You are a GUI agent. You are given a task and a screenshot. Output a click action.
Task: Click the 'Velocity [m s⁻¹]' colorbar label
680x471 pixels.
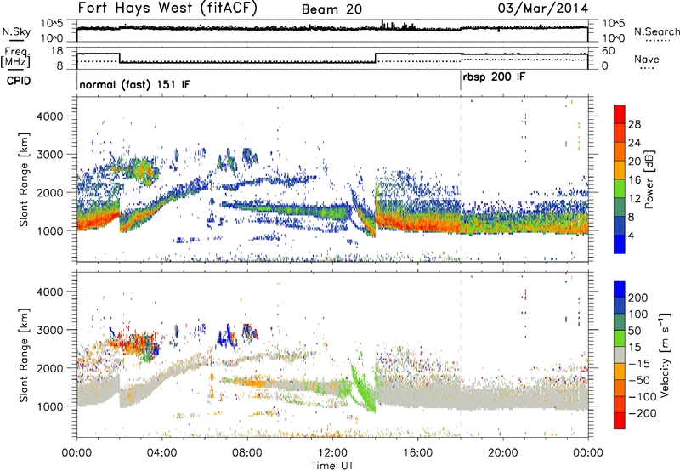664,355
